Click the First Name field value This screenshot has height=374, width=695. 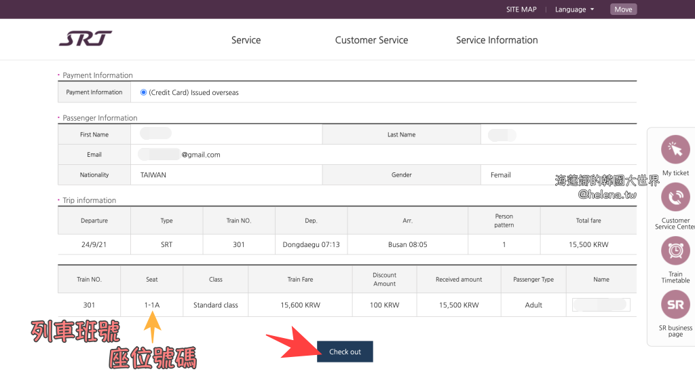(x=155, y=134)
